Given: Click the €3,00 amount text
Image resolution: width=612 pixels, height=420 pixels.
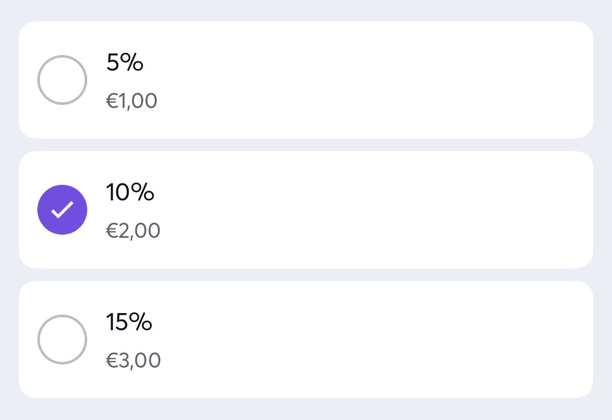Looking at the screenshot, I should (133, 360).
